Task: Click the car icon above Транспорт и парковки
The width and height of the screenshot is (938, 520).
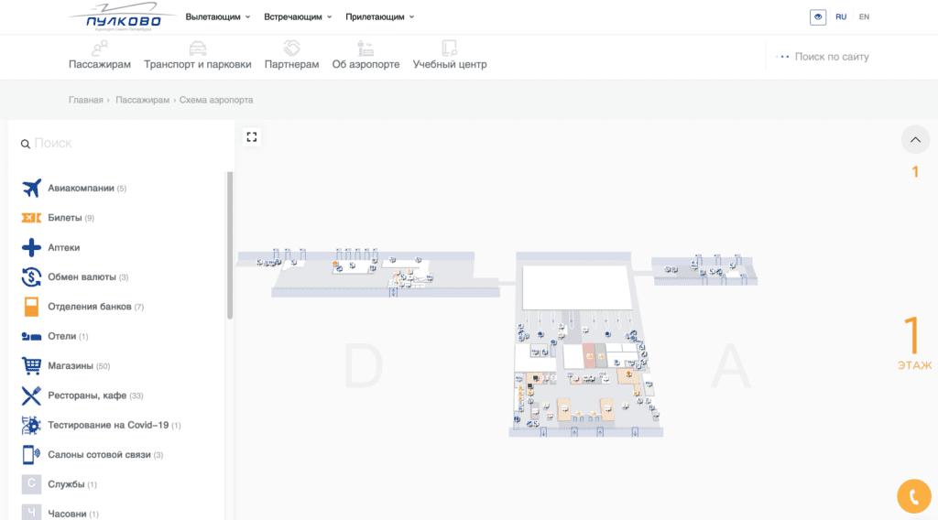Action: pos(198,48)
